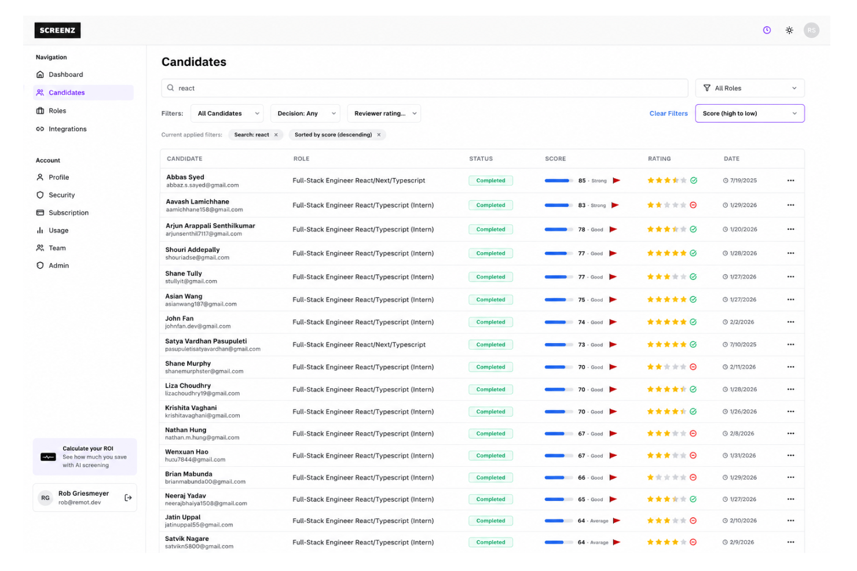This screenshot has height=571, width=857.
Task: Open Integrations in the sidebar
Action: pos(83,129)
